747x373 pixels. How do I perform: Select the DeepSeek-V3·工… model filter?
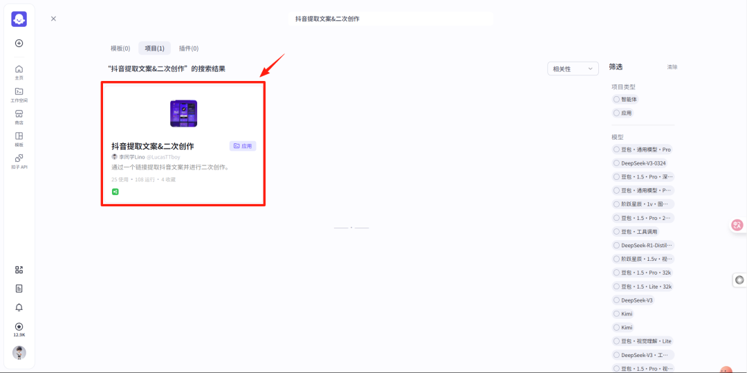pos(643,355)
